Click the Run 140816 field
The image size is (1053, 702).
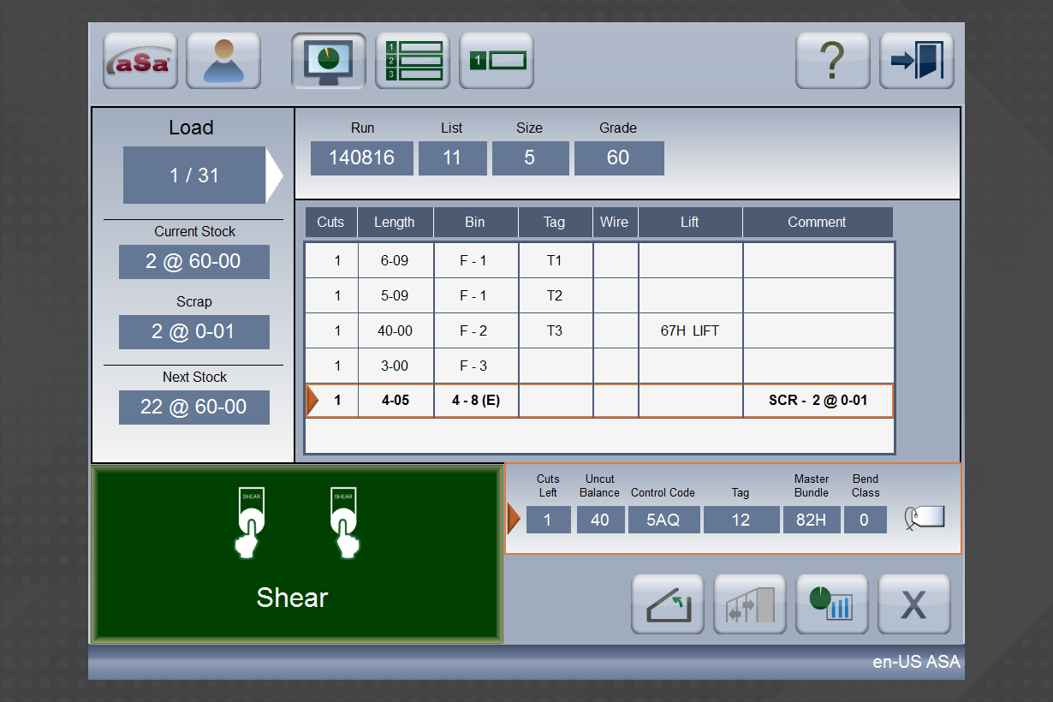point(361,158)
